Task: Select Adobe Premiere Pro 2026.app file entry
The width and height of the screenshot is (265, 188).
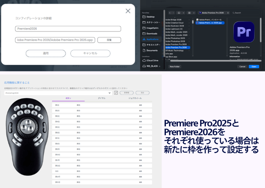Action: (210, 23)
